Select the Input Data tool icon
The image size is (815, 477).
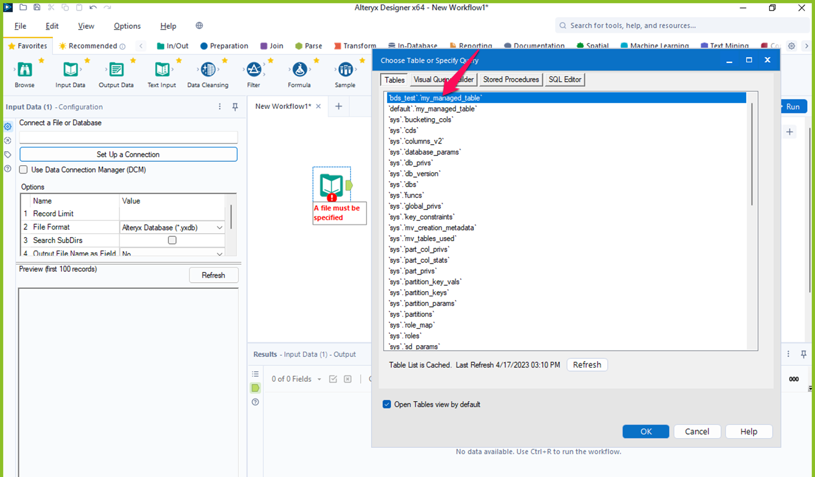pos(71,70)
